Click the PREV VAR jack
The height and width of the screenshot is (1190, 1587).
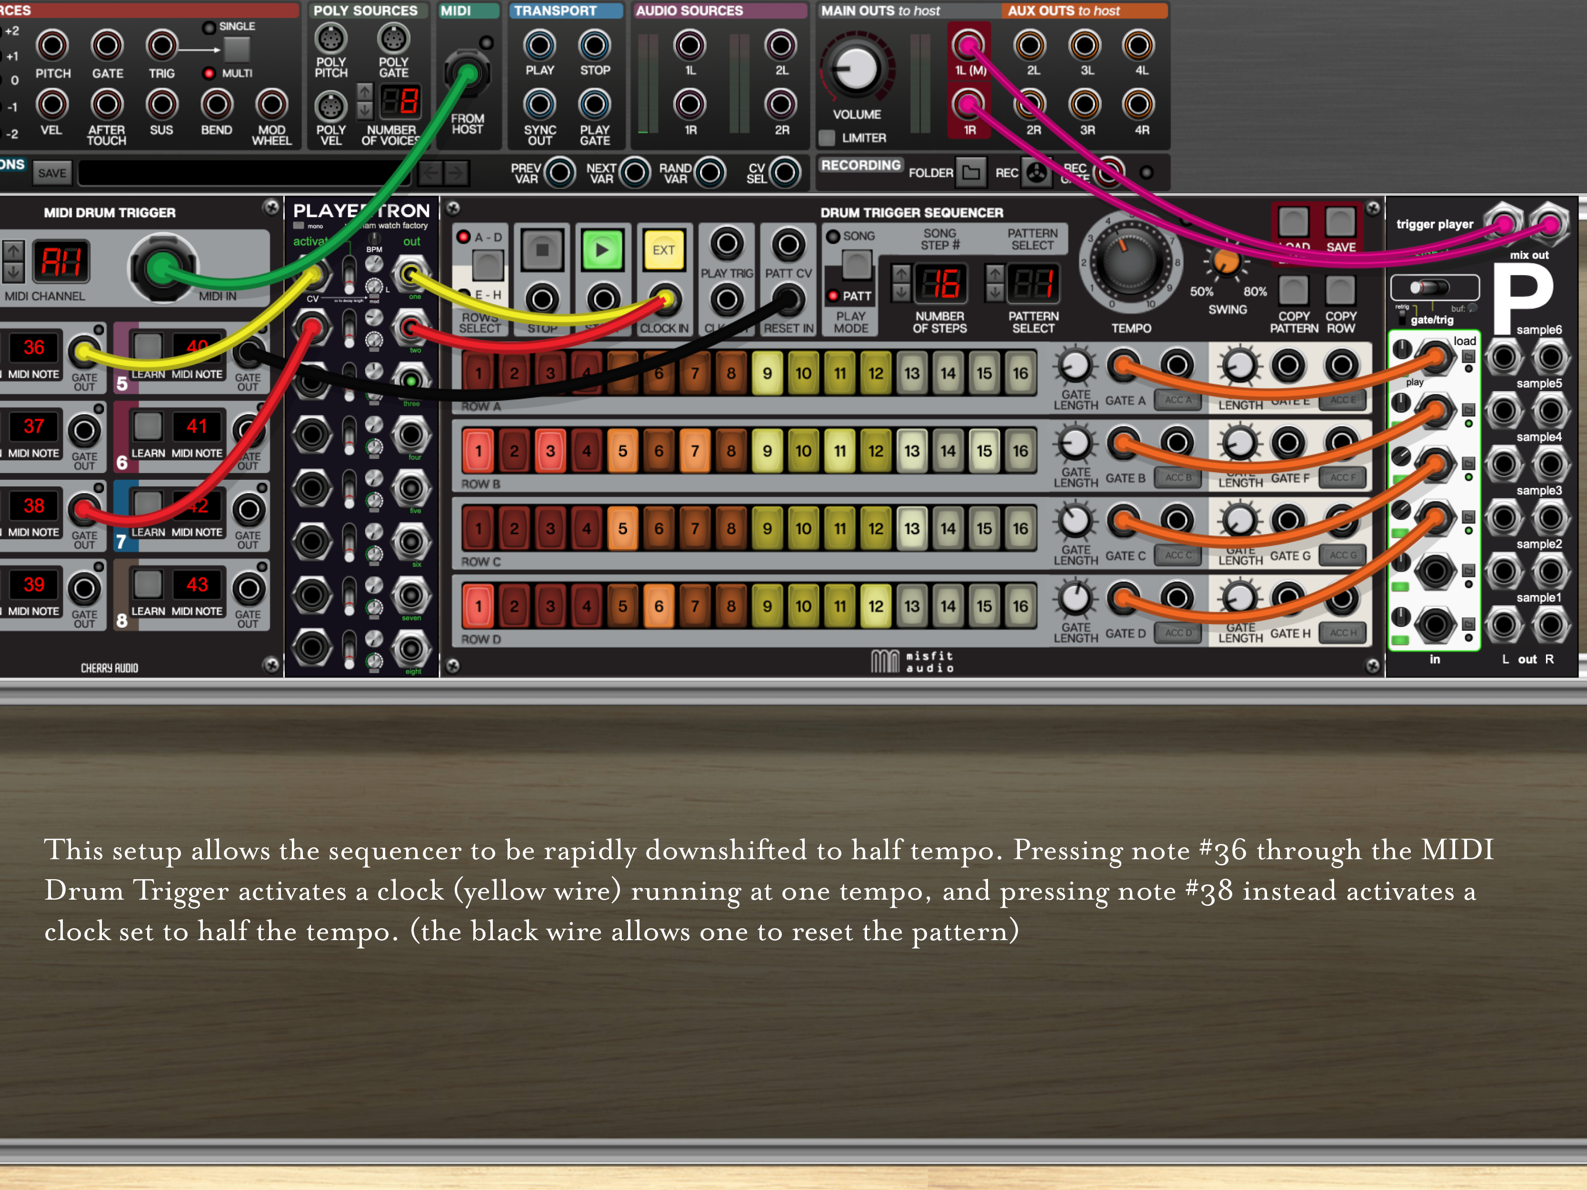[x=559, y=172]
